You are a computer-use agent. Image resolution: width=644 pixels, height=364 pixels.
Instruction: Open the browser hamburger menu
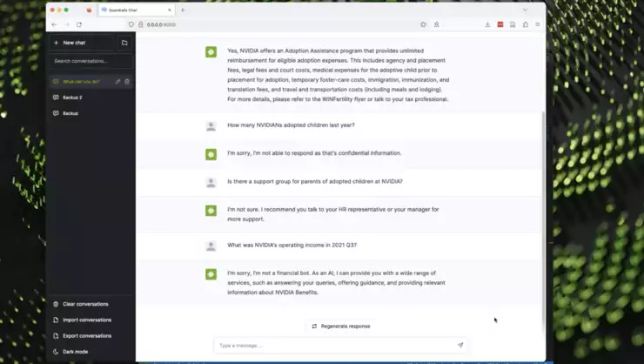(538, 24)
